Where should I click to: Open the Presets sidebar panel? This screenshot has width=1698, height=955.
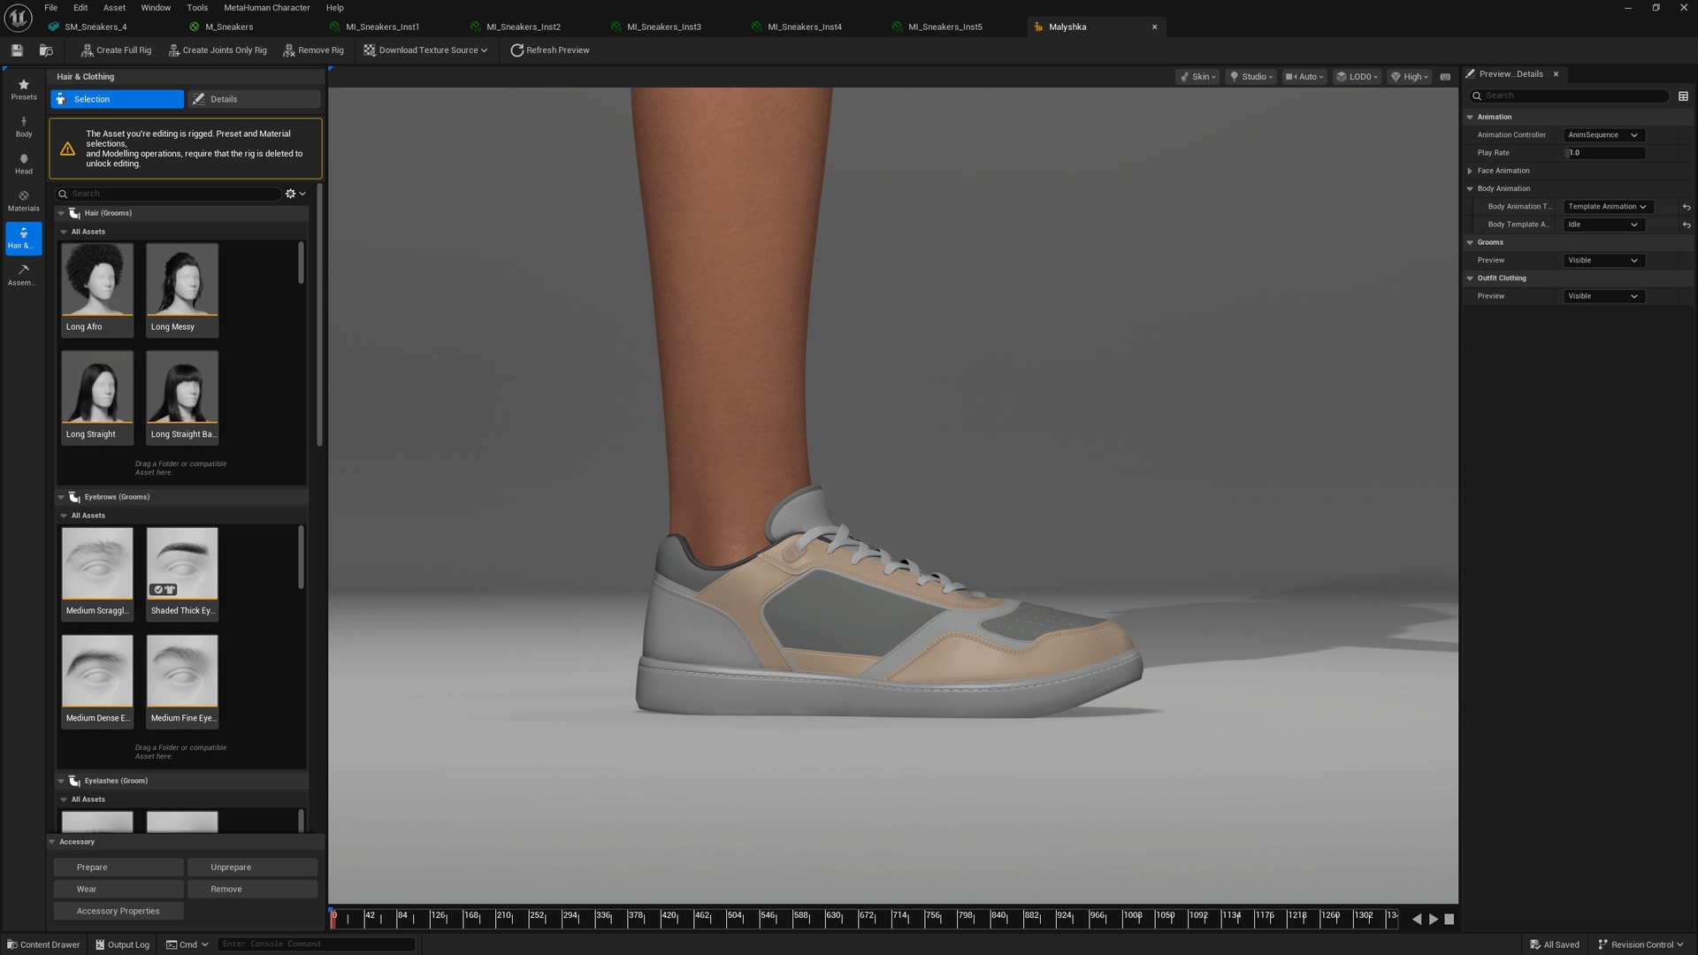pos(24,89)
